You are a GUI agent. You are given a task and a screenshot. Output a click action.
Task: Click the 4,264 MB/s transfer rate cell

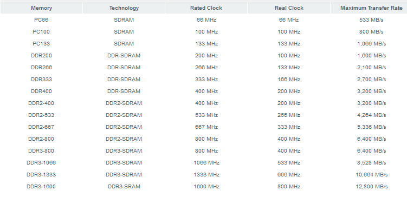pyautogui.click(x=371, y=115)
